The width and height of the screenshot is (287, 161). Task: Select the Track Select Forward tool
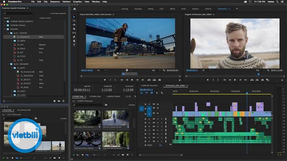click(x=74, y=21)
